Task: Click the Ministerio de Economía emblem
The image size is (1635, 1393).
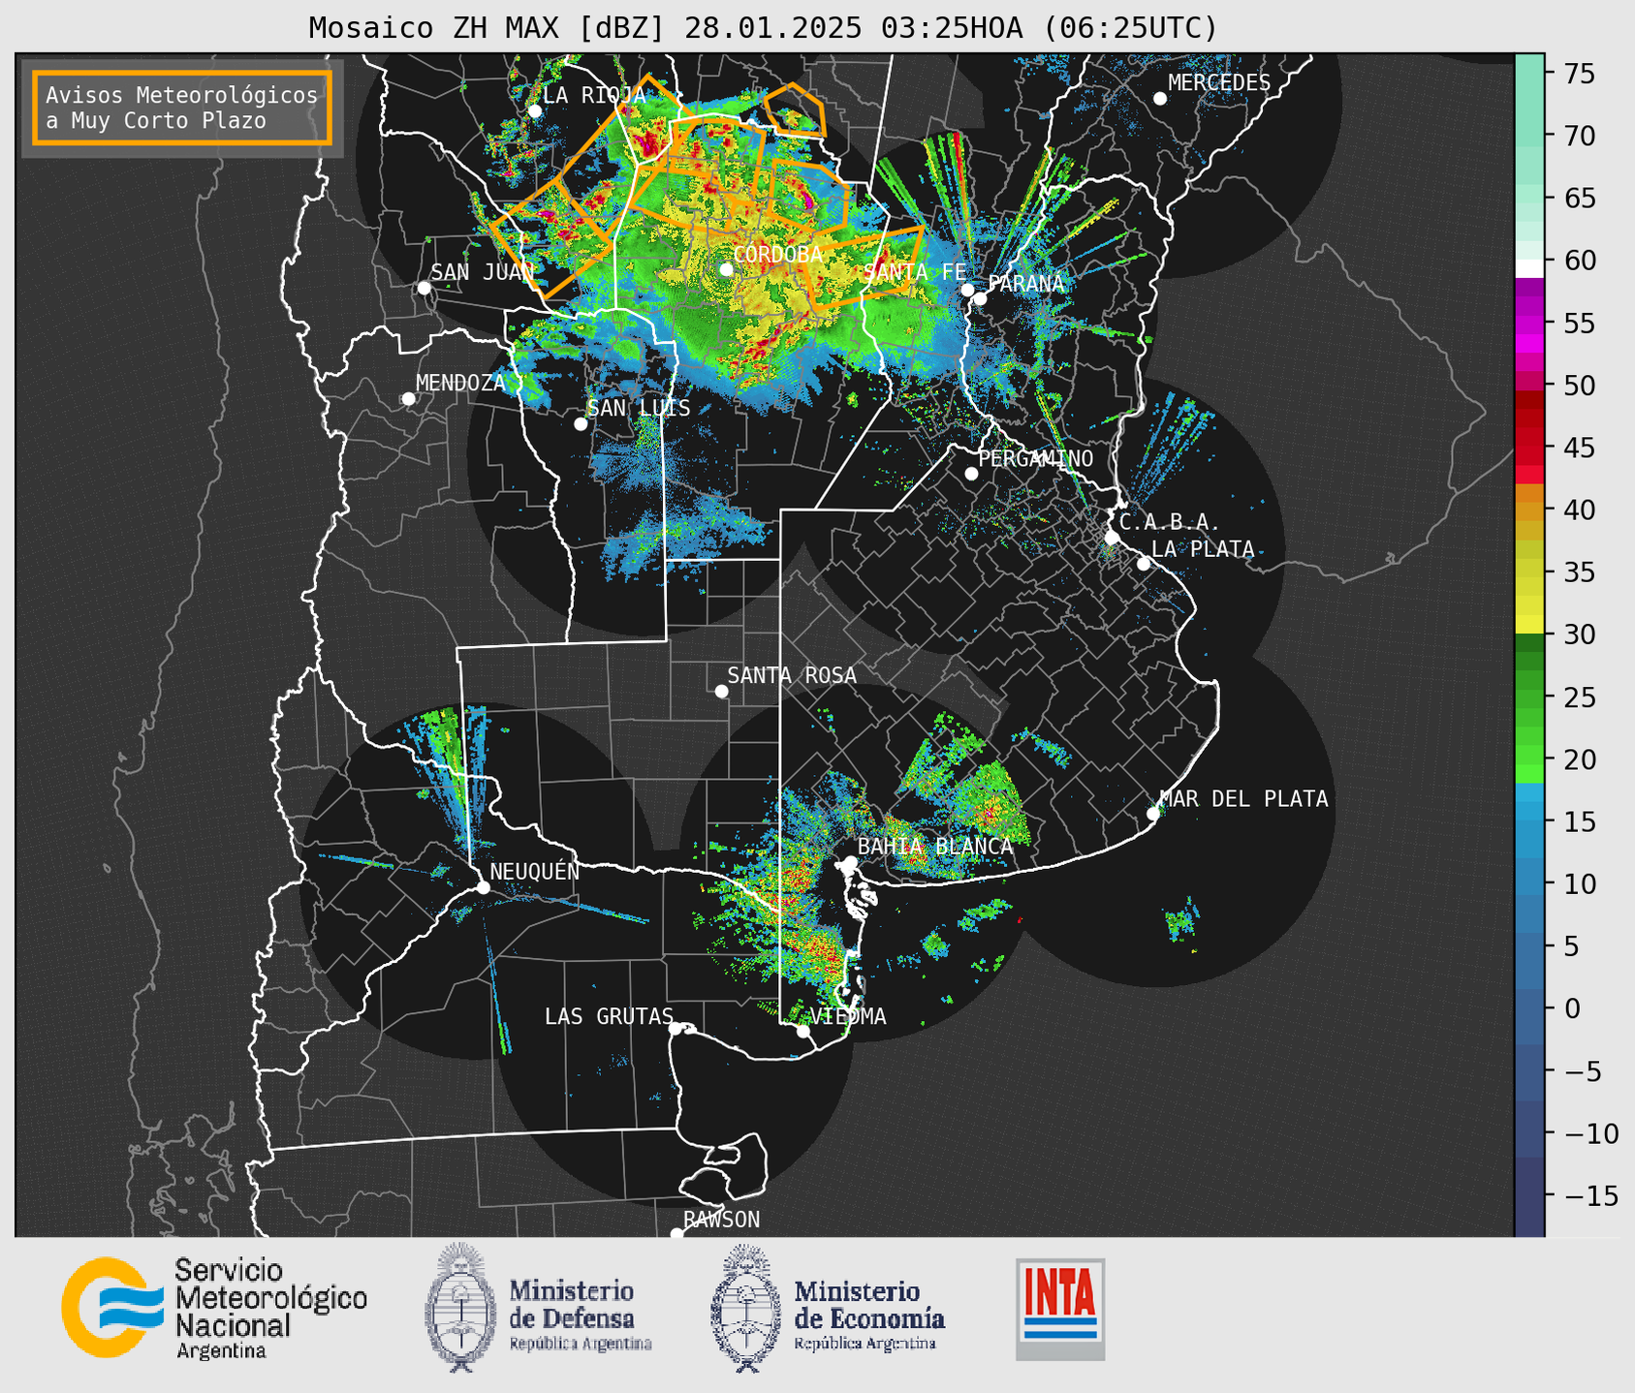Action: point(745,1308)
